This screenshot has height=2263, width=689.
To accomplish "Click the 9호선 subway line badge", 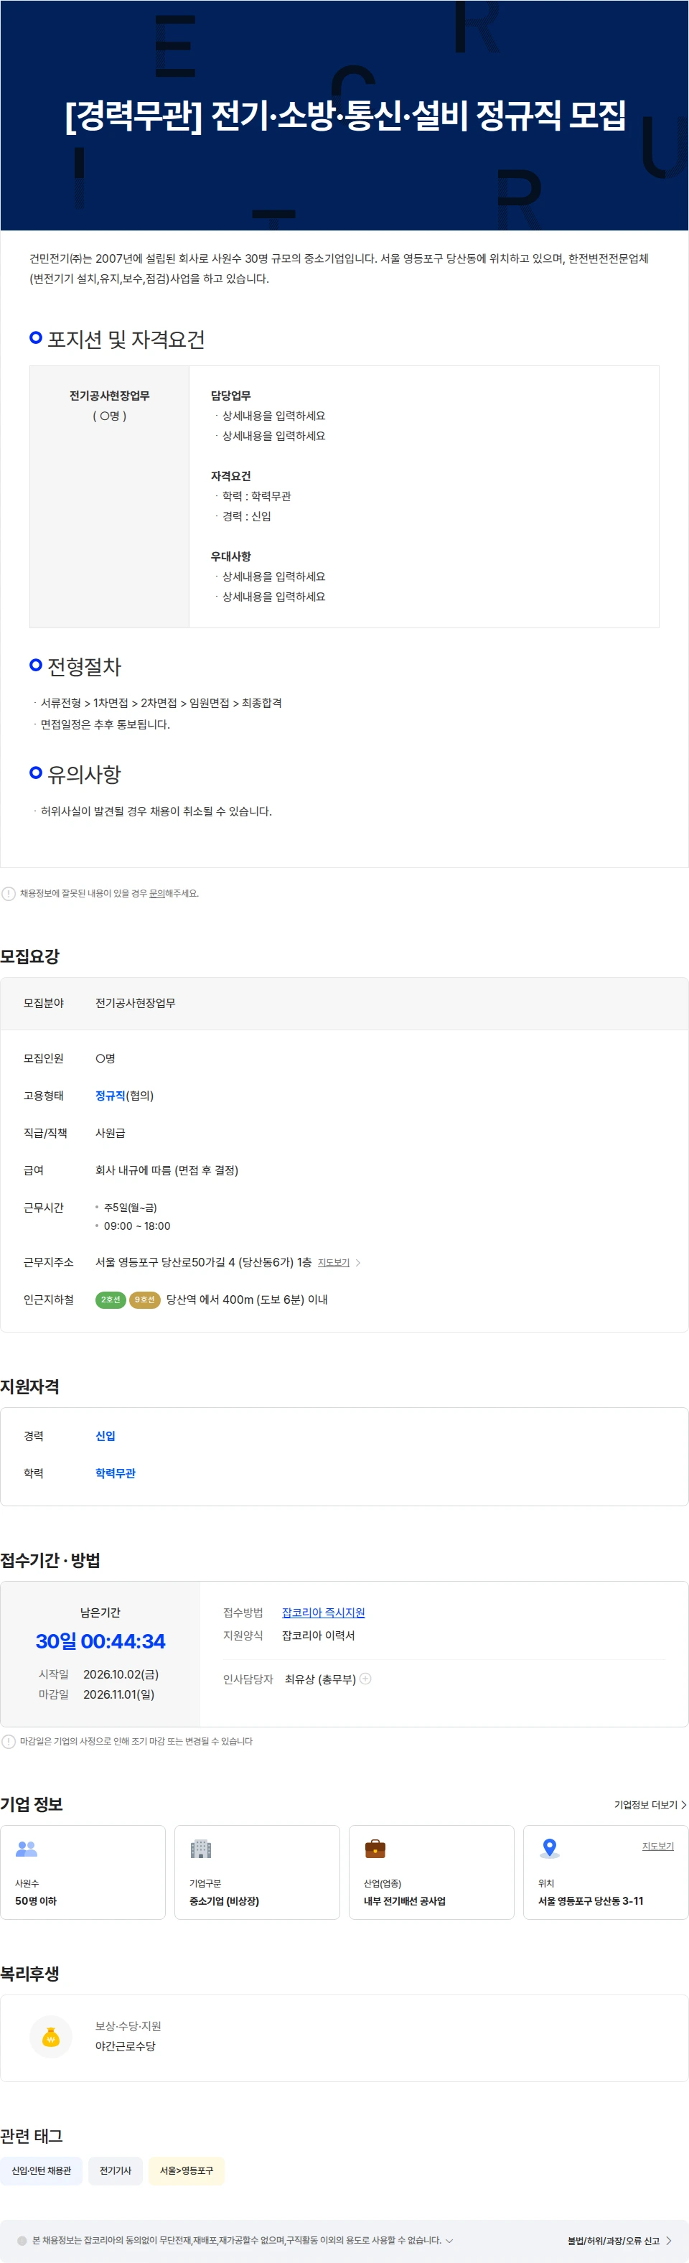I will pos(145,1300).
